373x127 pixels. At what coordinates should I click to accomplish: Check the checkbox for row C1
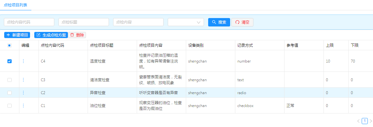[x=9, y=106]
